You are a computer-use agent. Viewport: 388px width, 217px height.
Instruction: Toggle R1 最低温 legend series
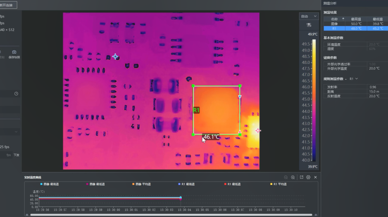(x=232, y=184)
